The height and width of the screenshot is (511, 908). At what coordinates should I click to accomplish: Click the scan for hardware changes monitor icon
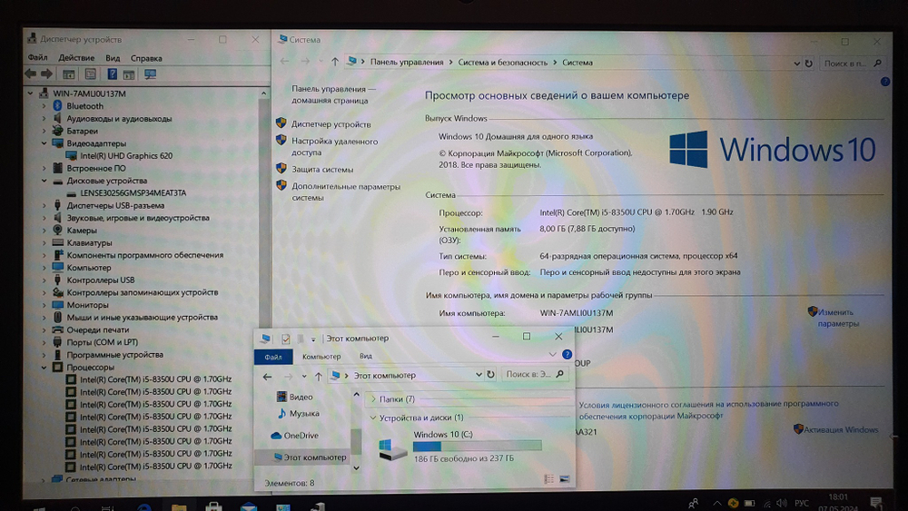pos(151,74)
